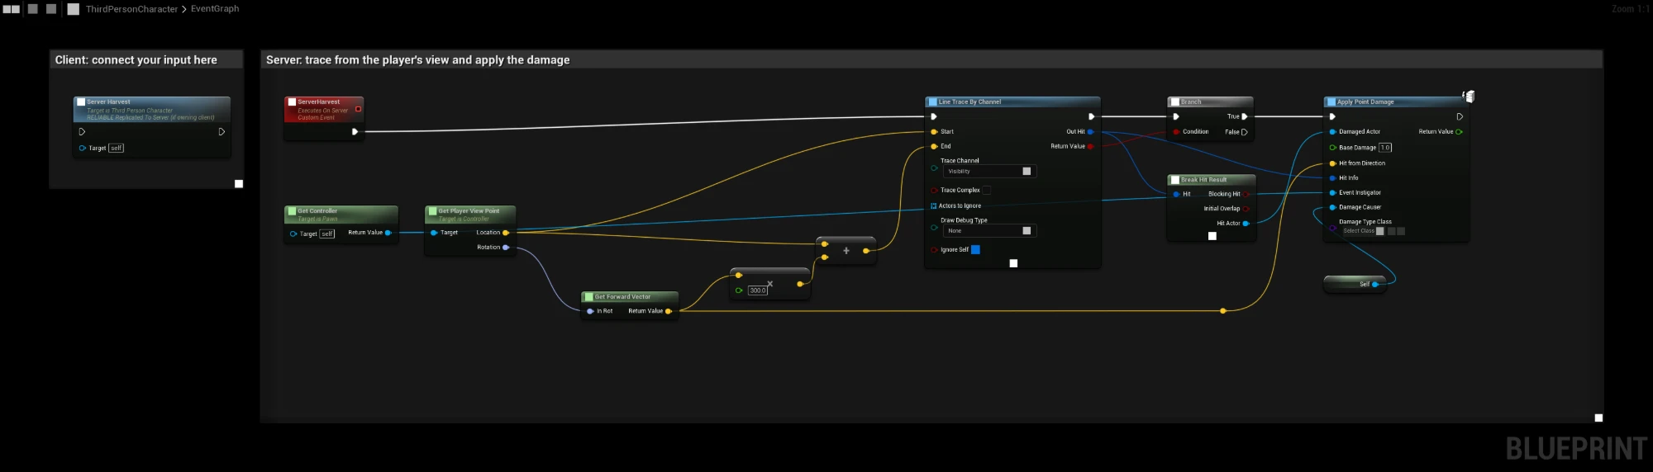
Task: Click Apply Point Damage's Hit from Direction pin
Action: pyautogui.click(x=1332, y=163)
